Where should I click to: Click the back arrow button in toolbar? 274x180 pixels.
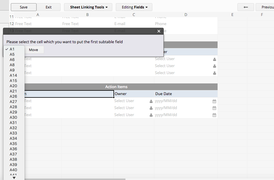tap(246, 7)
